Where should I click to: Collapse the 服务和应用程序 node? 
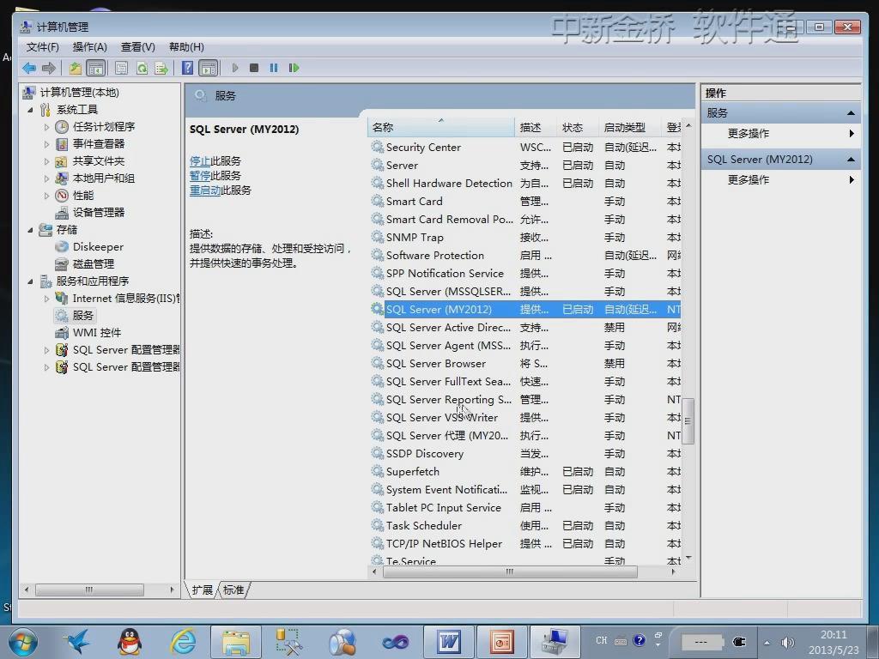pyautogui.click(x=30, y=281)
